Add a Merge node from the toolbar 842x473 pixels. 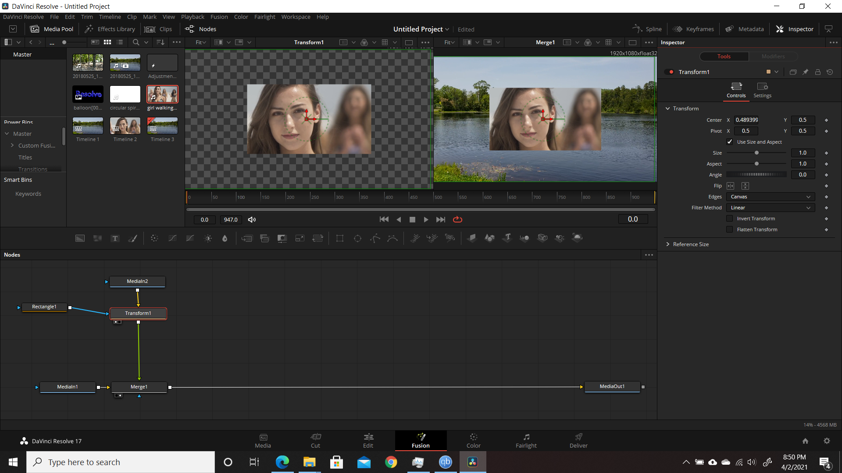point(247,238)
